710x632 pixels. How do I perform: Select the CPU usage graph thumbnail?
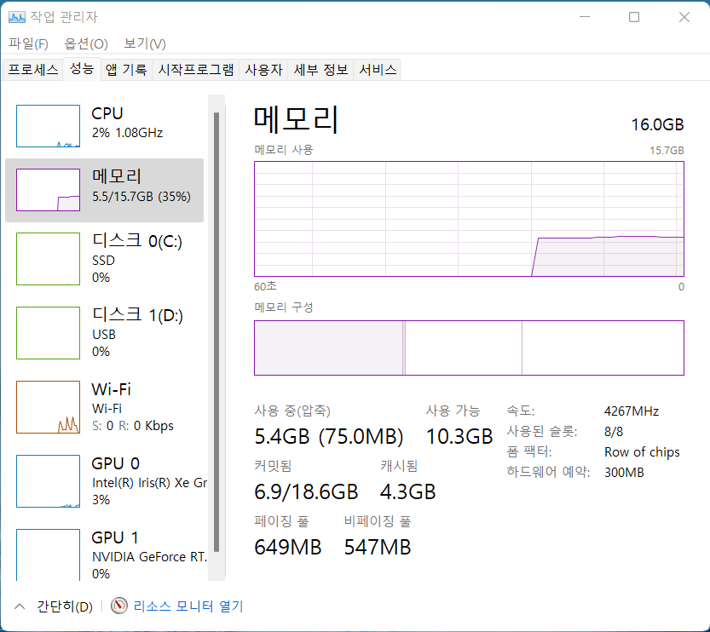(x=48, y=126)
